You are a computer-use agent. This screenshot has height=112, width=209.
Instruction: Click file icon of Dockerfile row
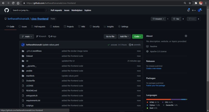pyautogui.click(x=23, y=81)
